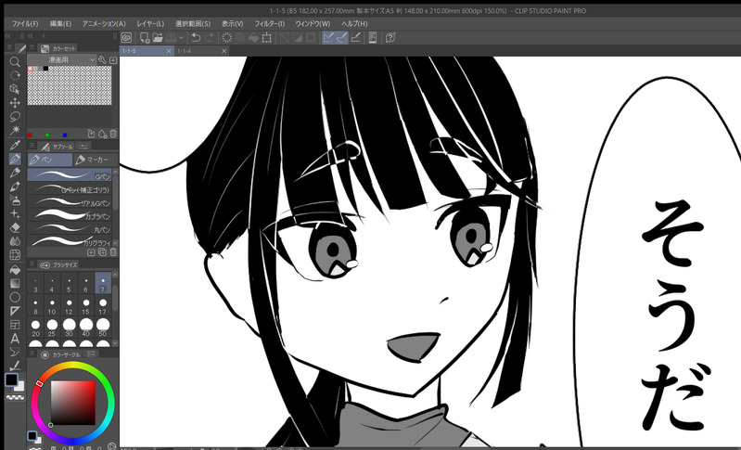This screenshot has height=450, width=741.
Task: Undo the last action
Action: click(x=196, y=38)
